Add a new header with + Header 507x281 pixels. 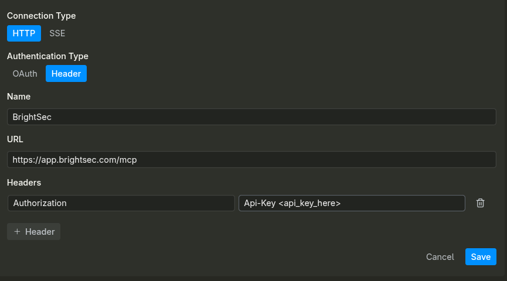tap(33, 232)
